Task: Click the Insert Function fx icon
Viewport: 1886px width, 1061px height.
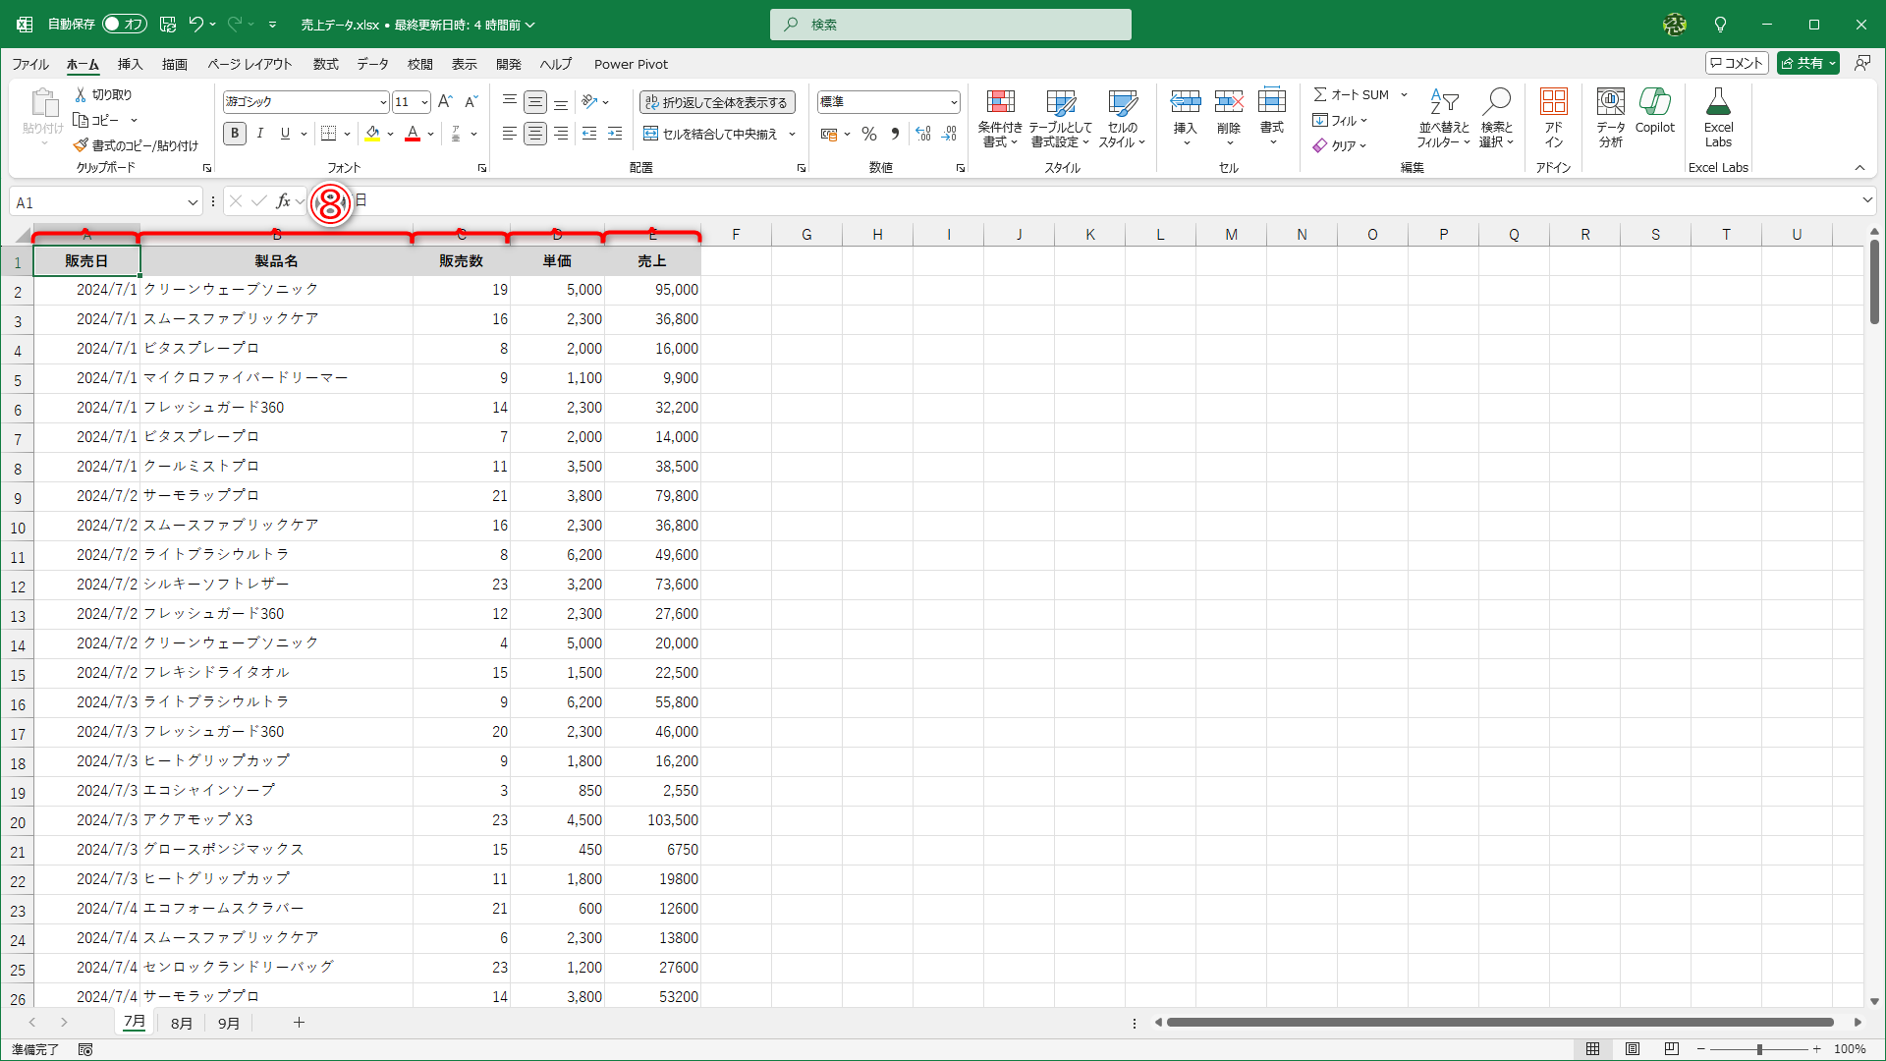Action: point(283,201)
